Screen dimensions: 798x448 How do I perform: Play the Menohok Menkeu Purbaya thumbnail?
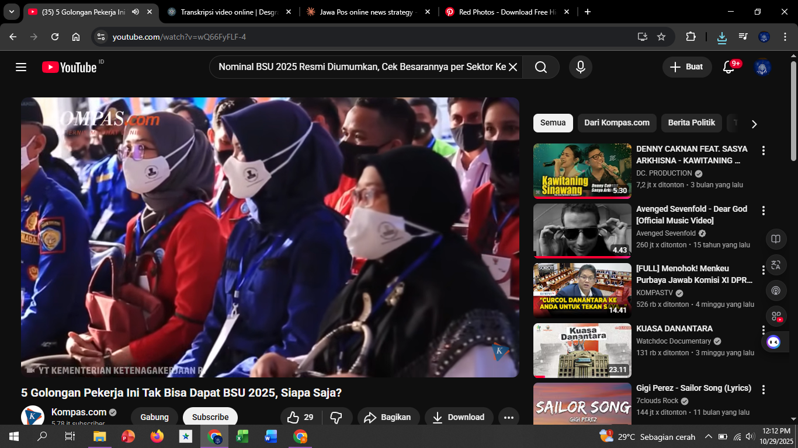point(582,290)
